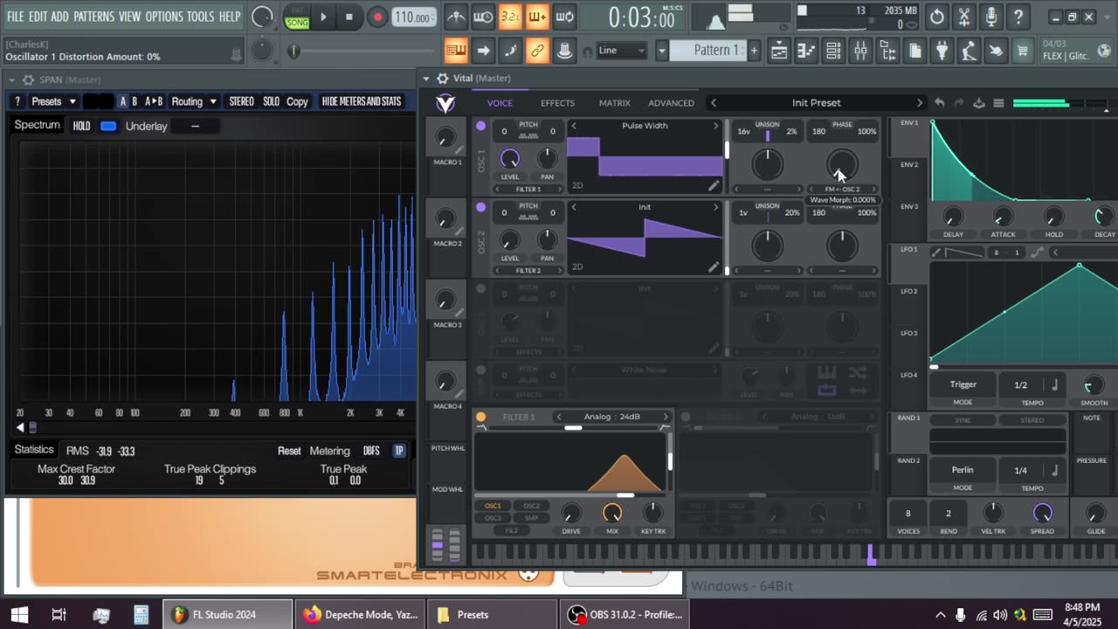Image resolution: width=1118 pixels, height=629 pixels.
Task: Open the Line snap dropdown
Action: [x=622, y=51]
